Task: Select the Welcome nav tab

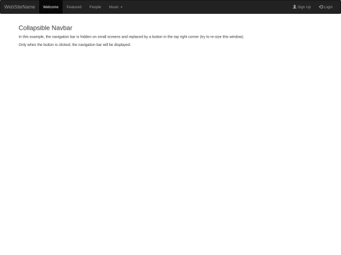Action: (x=51, y=7)
